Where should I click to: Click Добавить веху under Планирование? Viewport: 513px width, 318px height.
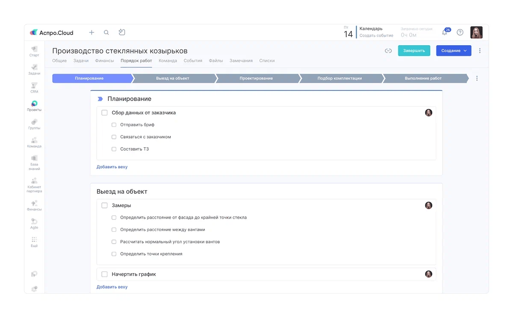112,167
